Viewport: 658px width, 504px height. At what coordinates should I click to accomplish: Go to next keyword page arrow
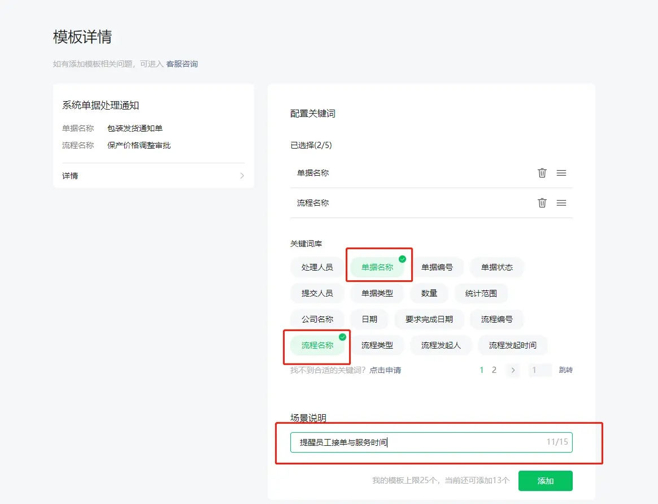(x=513, y=370)
